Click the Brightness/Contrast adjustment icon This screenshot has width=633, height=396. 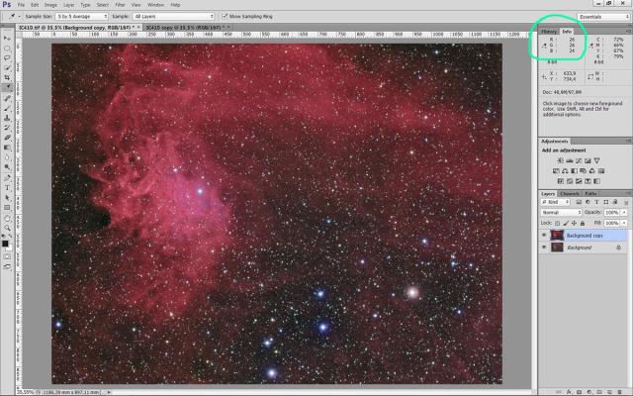[x=560, y=160]
